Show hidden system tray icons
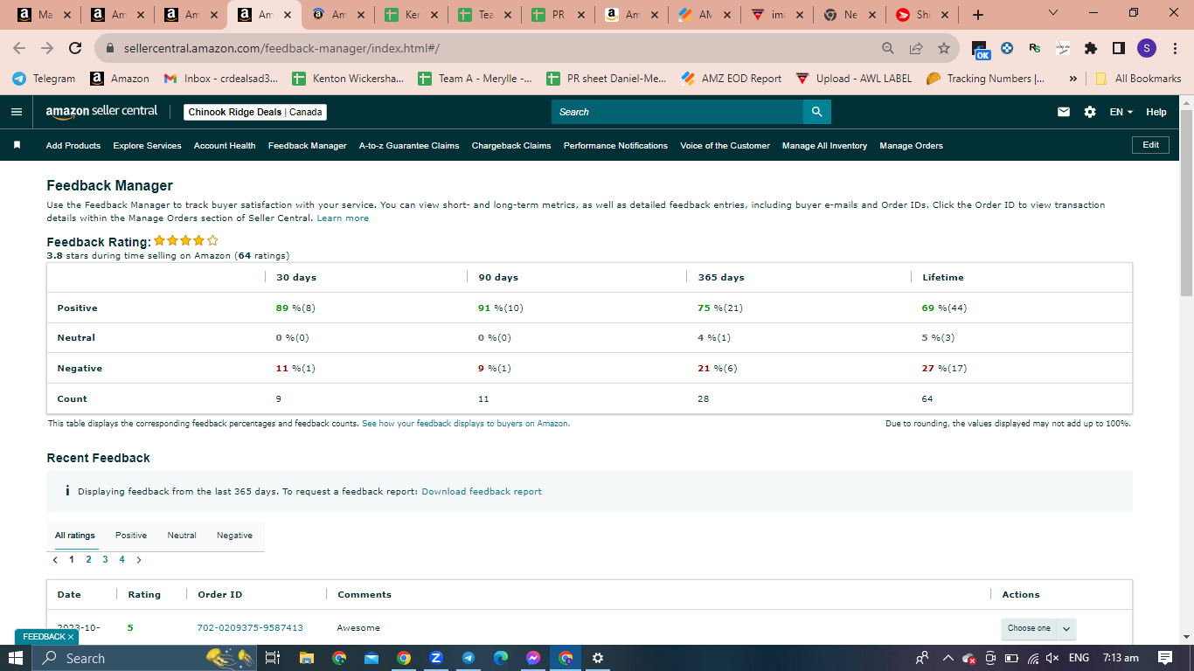The height and width of the screenshot is (671, 1194). [x=947, y=658]
